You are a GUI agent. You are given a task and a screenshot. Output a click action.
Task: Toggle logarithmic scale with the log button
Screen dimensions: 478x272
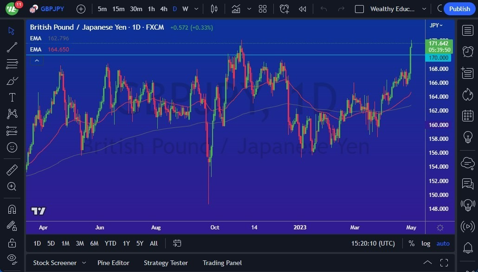(426, 243)
